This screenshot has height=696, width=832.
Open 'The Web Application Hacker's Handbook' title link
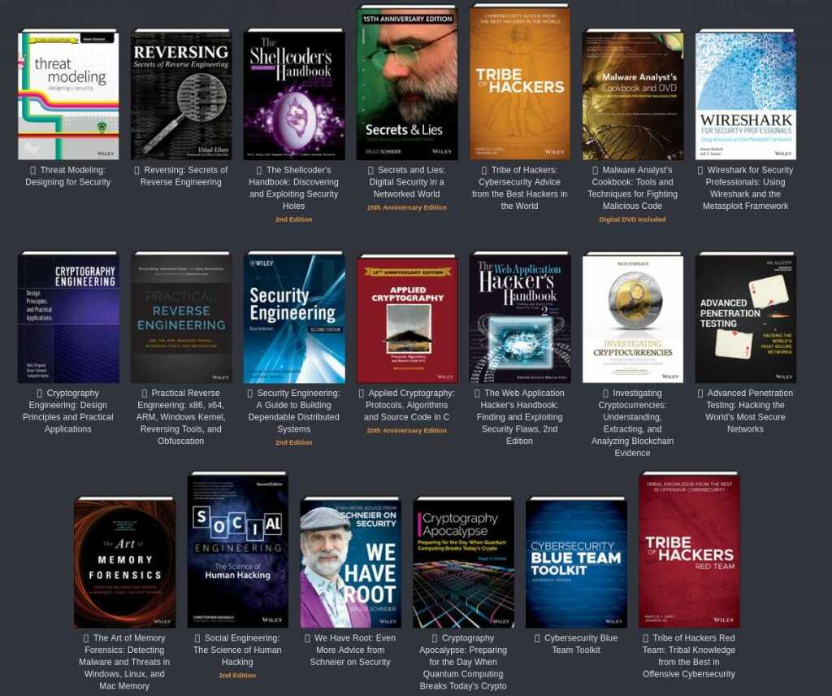click(520, 417)
